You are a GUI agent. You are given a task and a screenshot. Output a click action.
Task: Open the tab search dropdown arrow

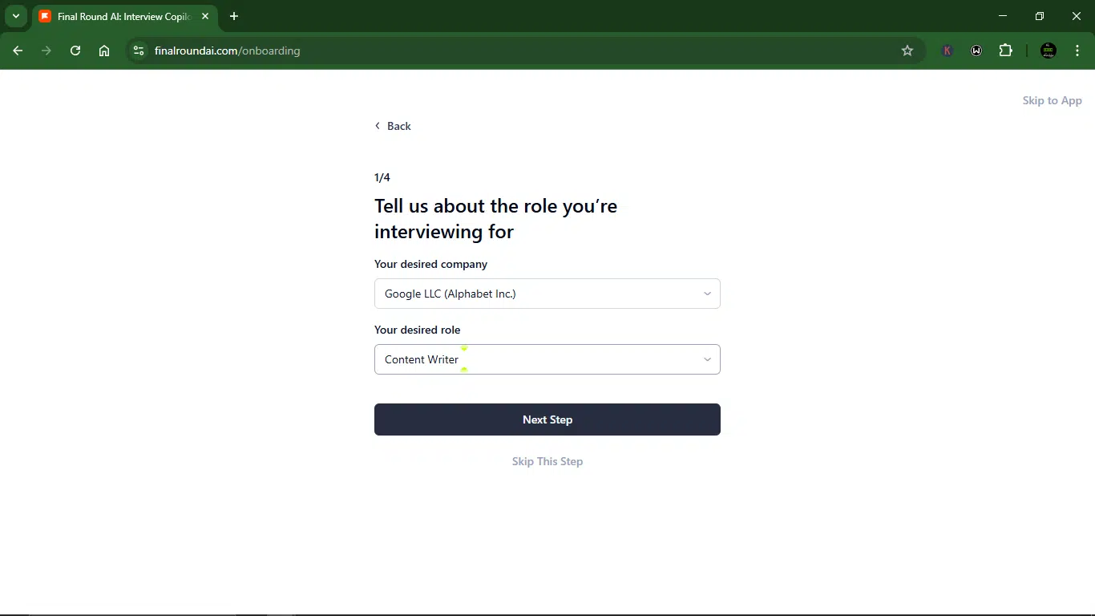coord(15,16)
